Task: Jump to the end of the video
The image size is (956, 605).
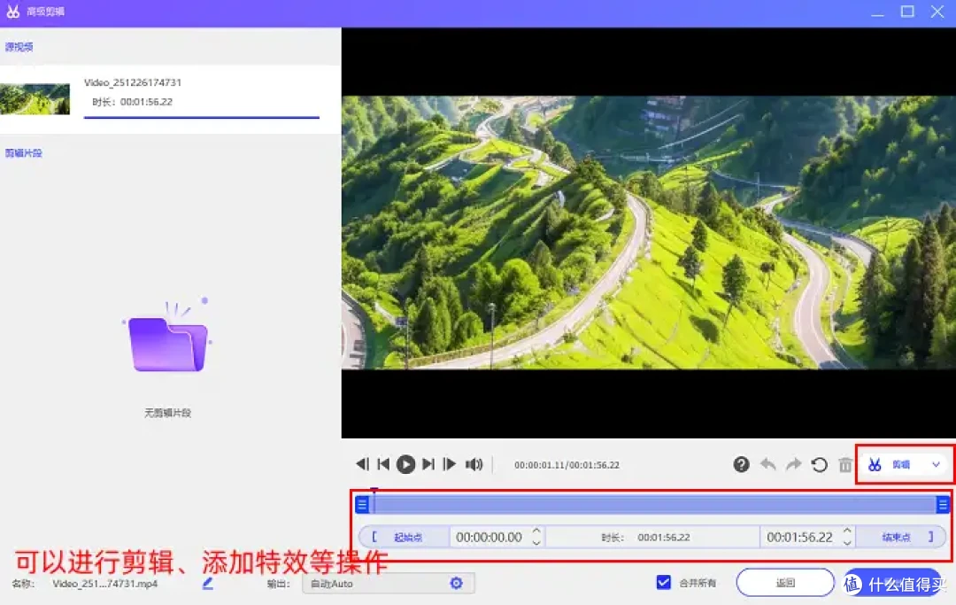Action: pos(428,464)
